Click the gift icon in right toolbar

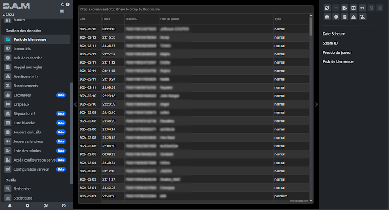[327, 17]
